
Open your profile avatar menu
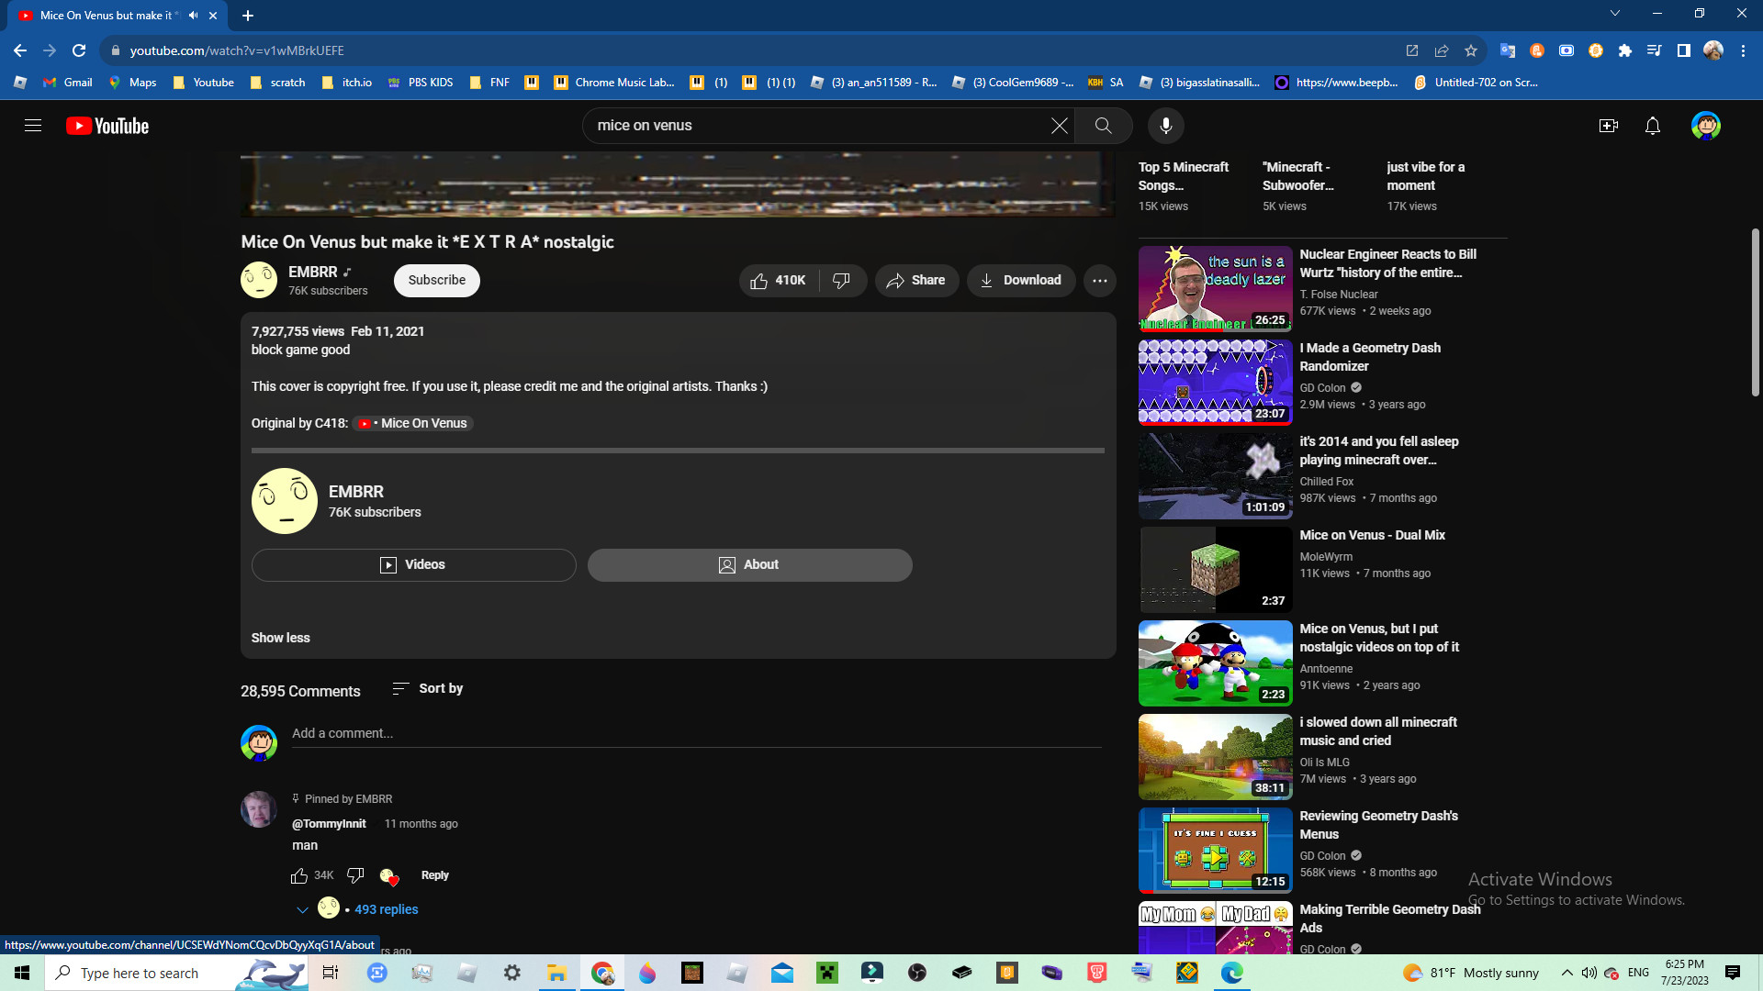tap(1705, 126)
